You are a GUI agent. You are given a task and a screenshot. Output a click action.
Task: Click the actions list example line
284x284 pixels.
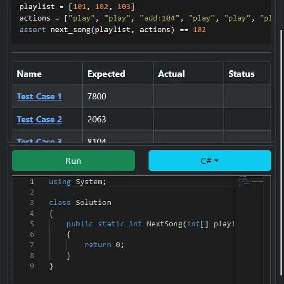pyautogui.click(x=145, y=18)
